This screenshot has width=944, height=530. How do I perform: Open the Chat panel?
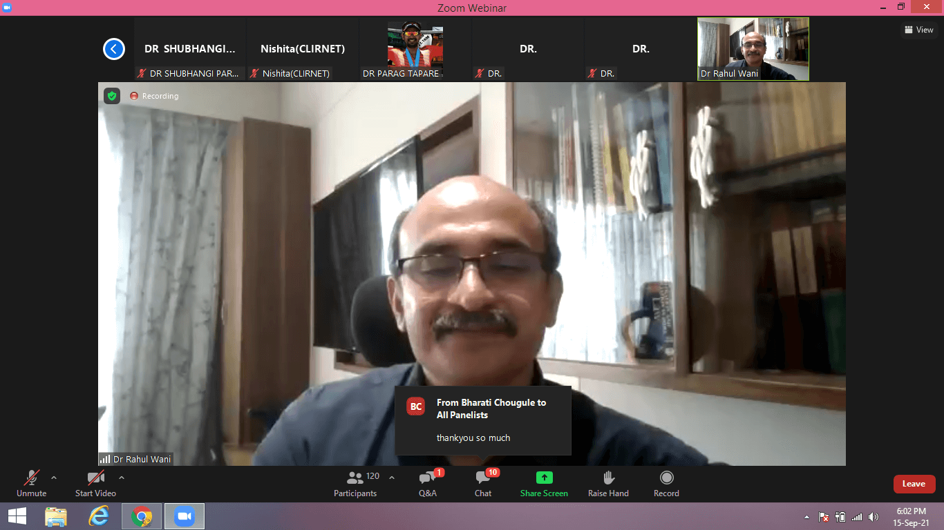tap(483, 483)
